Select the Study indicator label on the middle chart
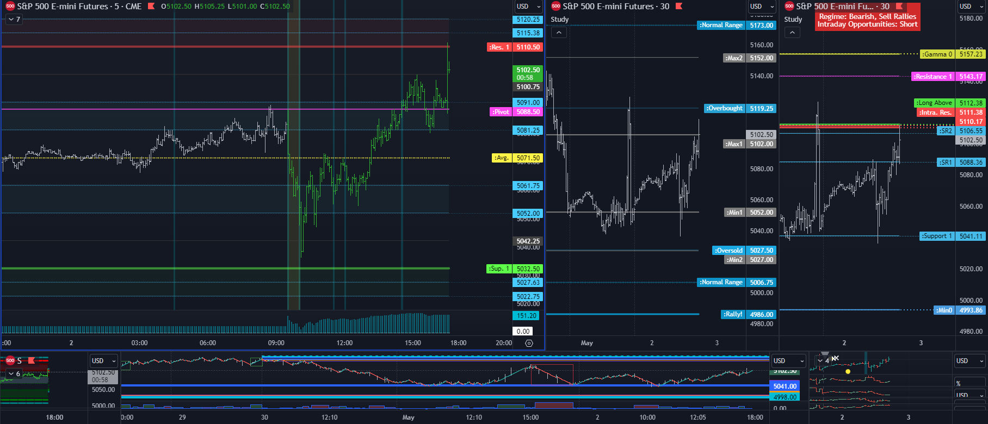 pos(559,20)
